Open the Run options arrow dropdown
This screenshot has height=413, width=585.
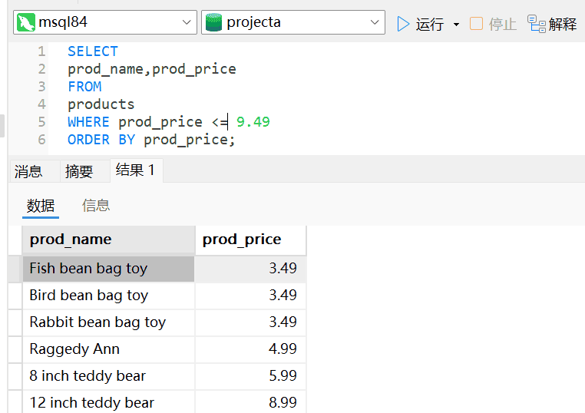click(456, 25)
